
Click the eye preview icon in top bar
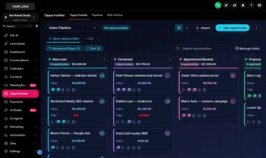(260, 5)
